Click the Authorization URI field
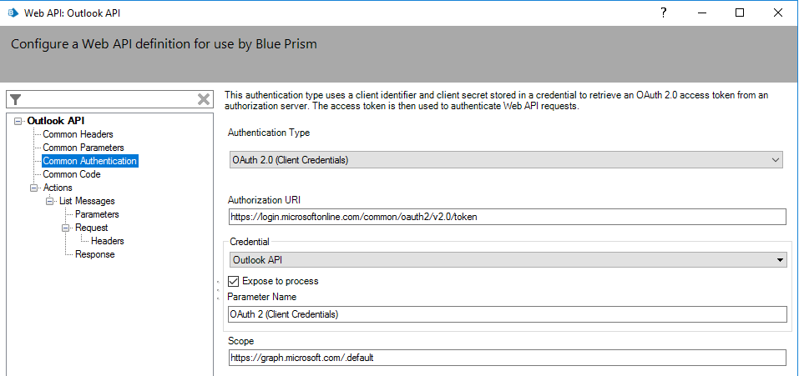The height and width of the screenshot is (376, 799). pyautogui.click(x=508, y=217)
